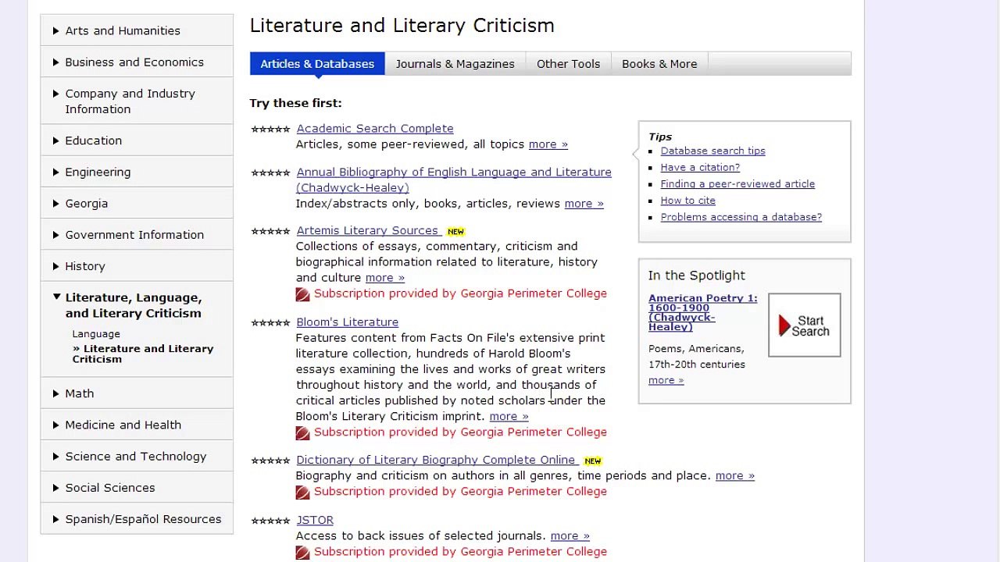The width and height of the screenshot is (1000, 562).
Task: Expand the Arts and Humanities category
Action: (137, 30)
